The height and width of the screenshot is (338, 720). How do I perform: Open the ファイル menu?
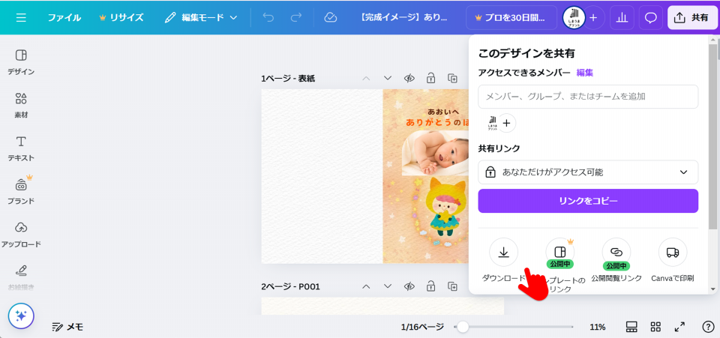(x=64, y=17)
